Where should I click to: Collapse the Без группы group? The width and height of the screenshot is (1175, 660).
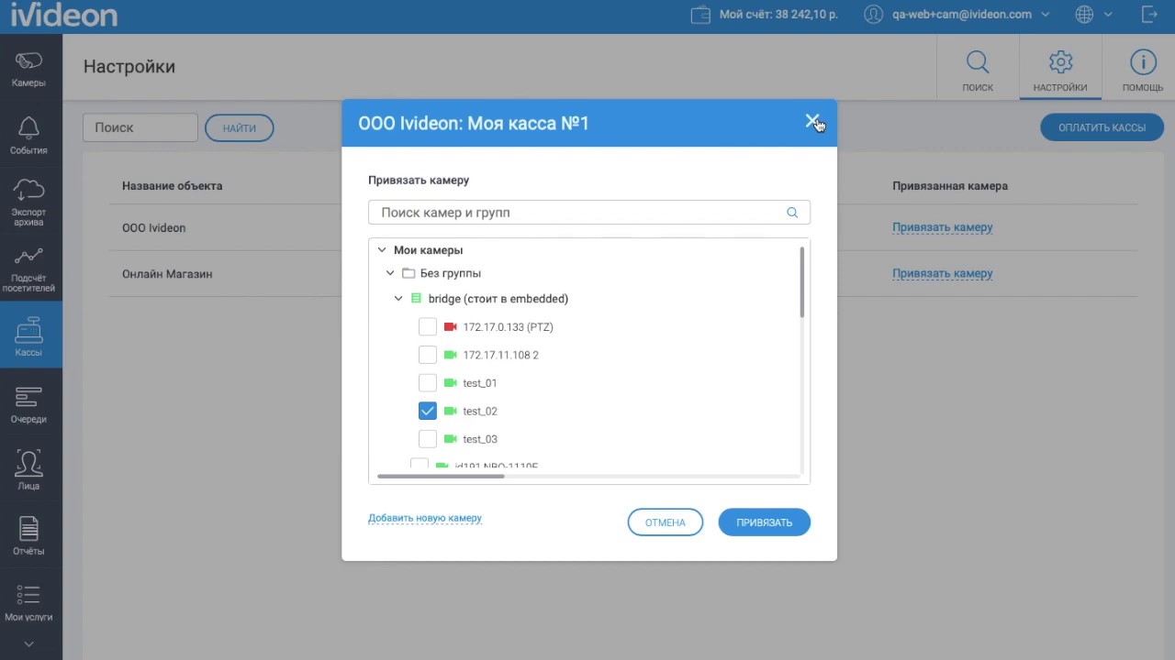pyautogui.click(x=390, y=273)
